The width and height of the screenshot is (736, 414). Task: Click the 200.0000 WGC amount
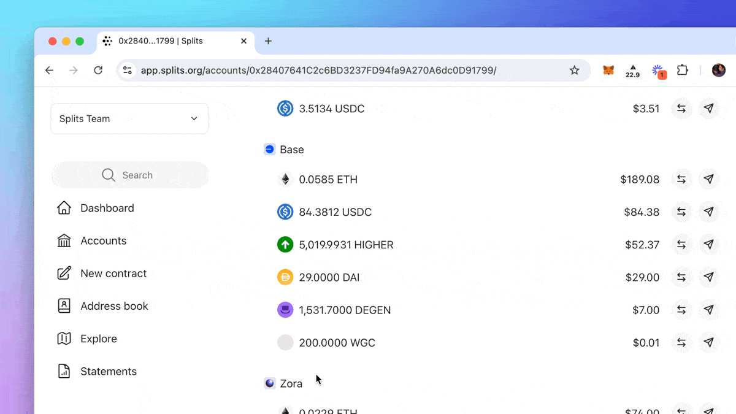[x=337, y=342]
